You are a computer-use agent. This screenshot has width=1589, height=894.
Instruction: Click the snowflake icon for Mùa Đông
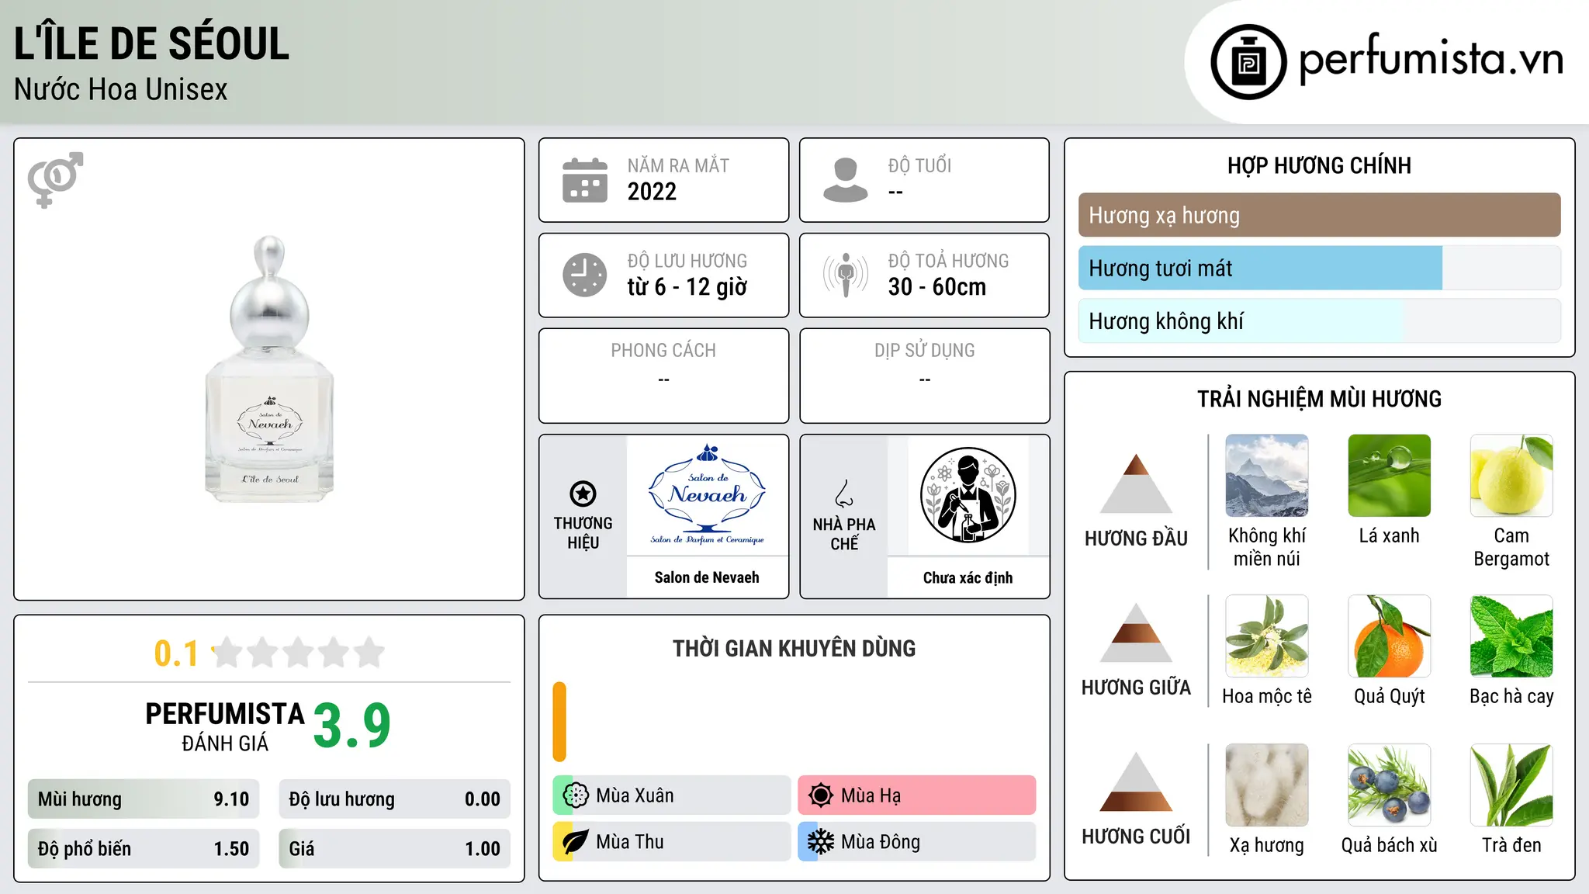[x=821, y=842]
